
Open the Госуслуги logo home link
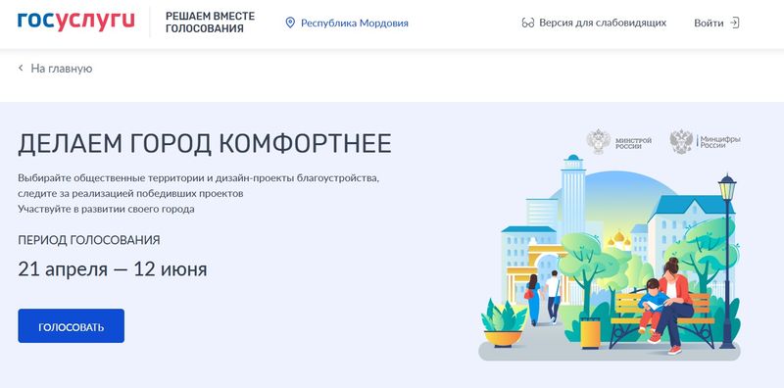[x=76, y=22]
